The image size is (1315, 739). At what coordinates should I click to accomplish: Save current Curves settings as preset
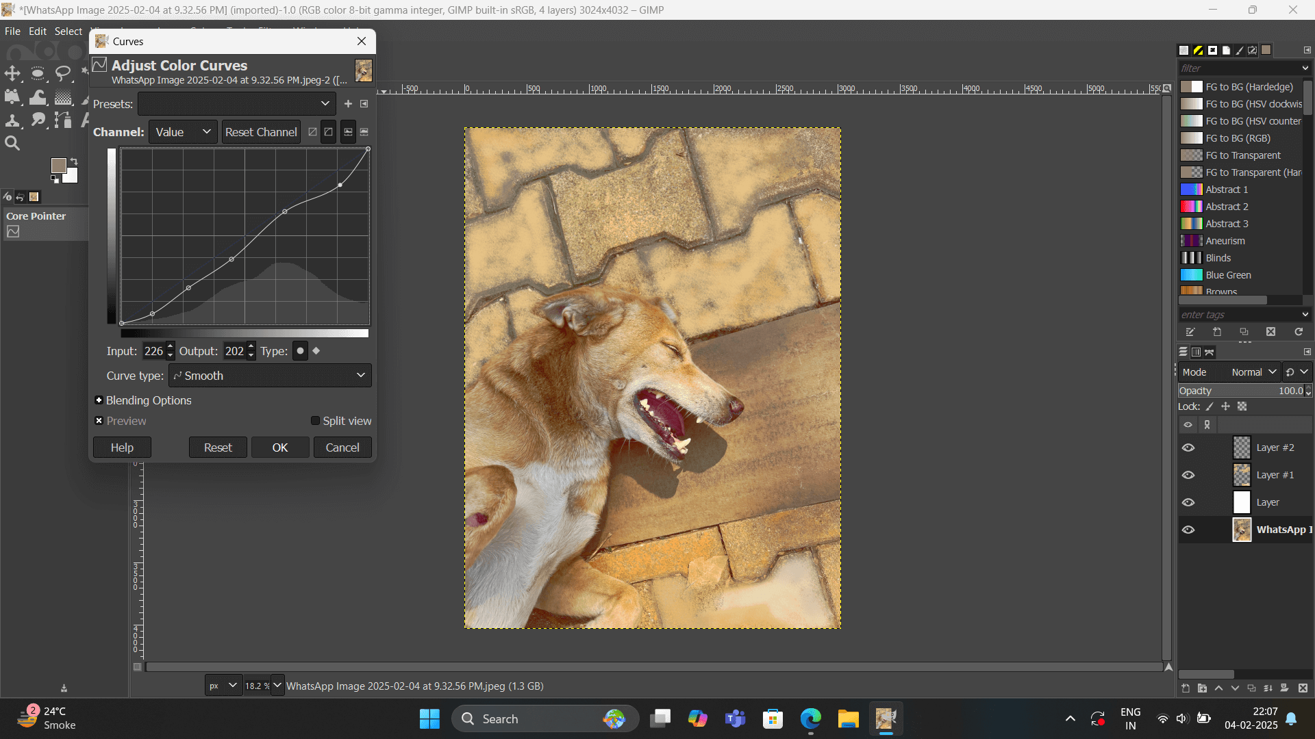348,104
